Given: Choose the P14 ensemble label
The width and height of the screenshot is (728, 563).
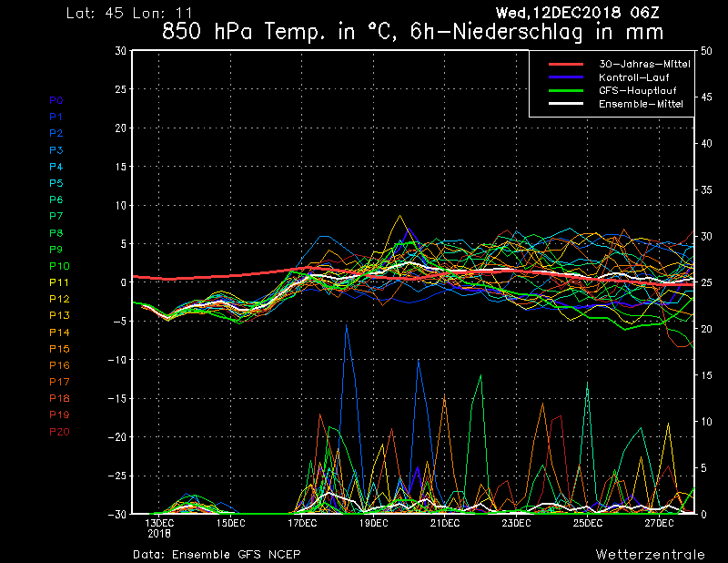Looking at the screenshot, I should pyautogui.click(x=59, y=333).
